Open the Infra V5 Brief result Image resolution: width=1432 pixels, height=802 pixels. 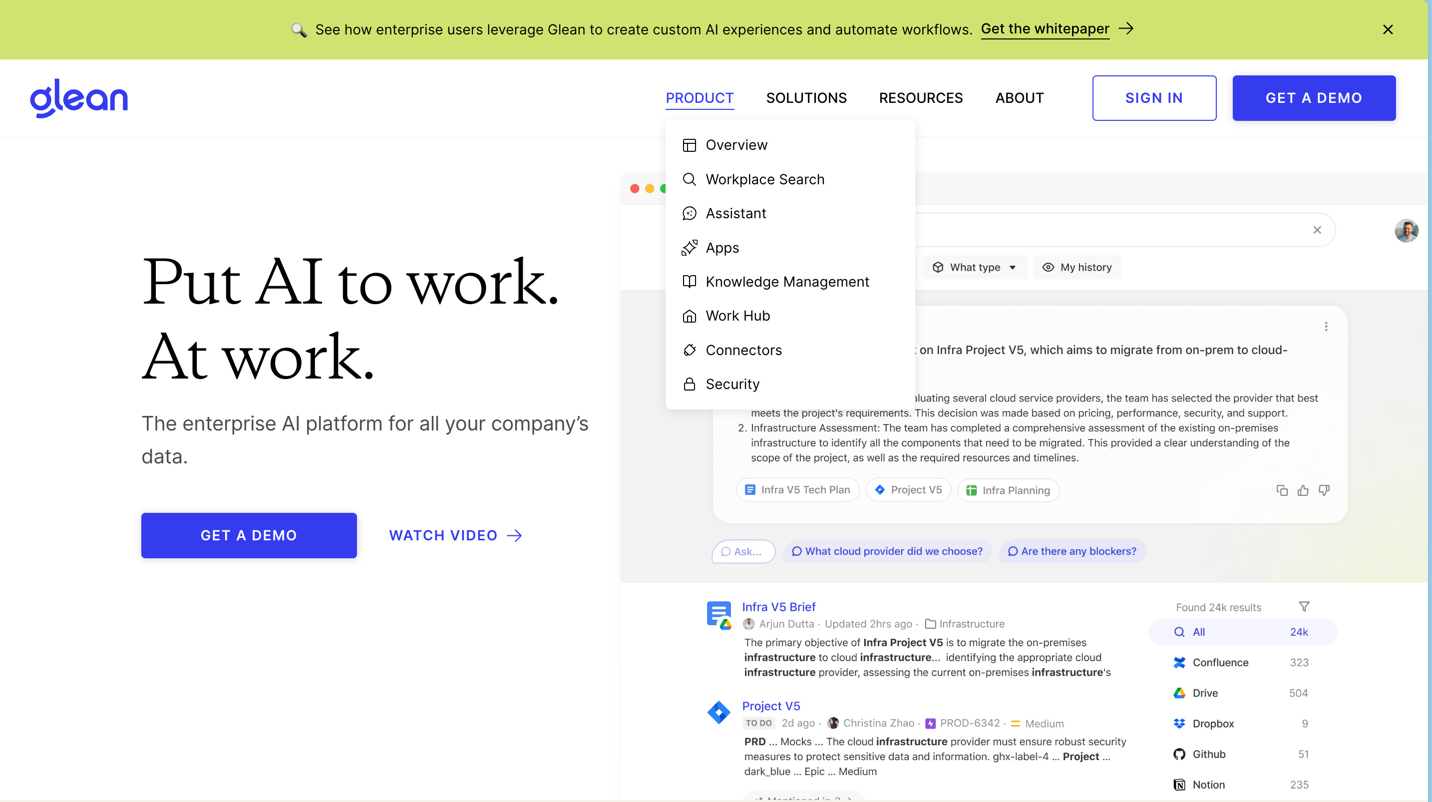click(x=779, y=607)
